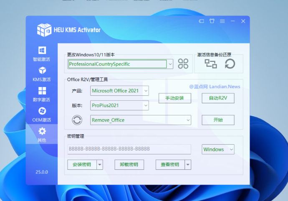Switch to the KMS激活 tab
288x201 pixels.
[42, 74]
